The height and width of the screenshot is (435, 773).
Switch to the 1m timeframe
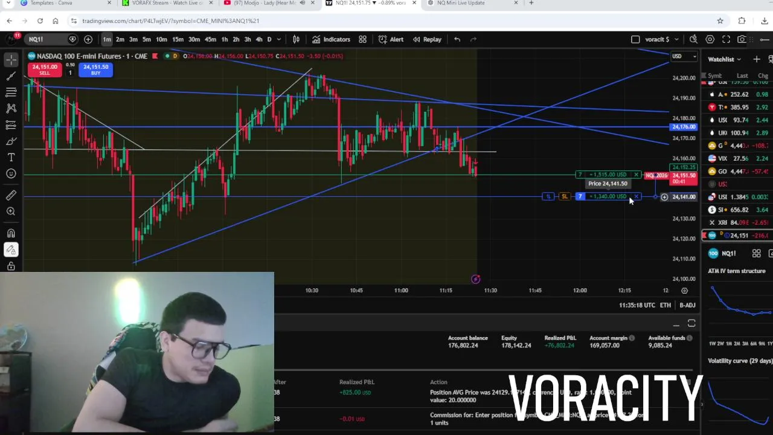[x=107, y=39]
